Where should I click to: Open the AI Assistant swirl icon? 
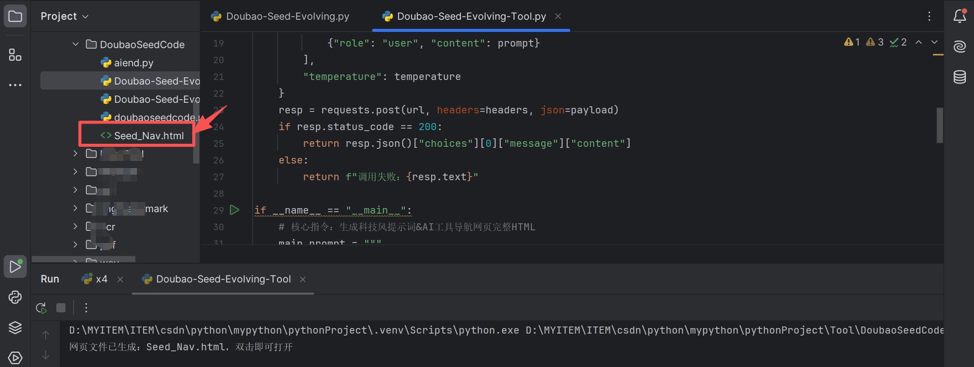tap(959, 47)
